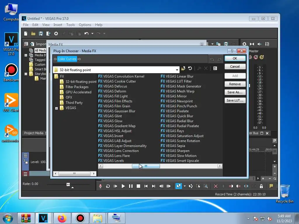Open the File menu
The height and width of the screenshot is (224, 299).
click(x=26, y=25)
